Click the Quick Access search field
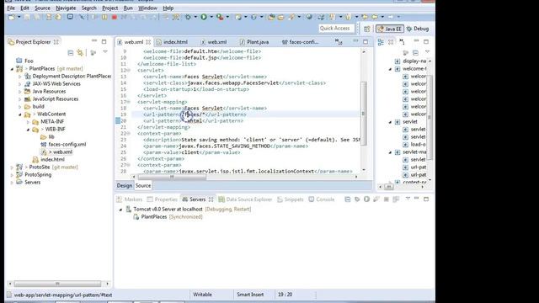Screen dimensions: 539x303 [x=336, y=29]
